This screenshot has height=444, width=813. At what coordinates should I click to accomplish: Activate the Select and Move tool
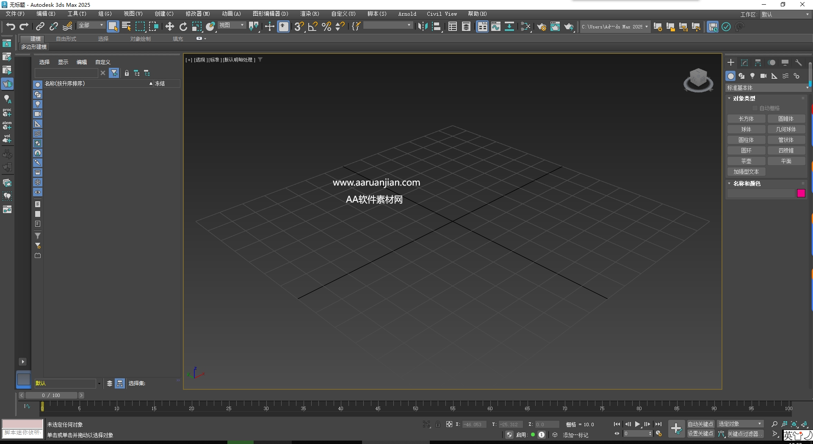click(169, 26)
